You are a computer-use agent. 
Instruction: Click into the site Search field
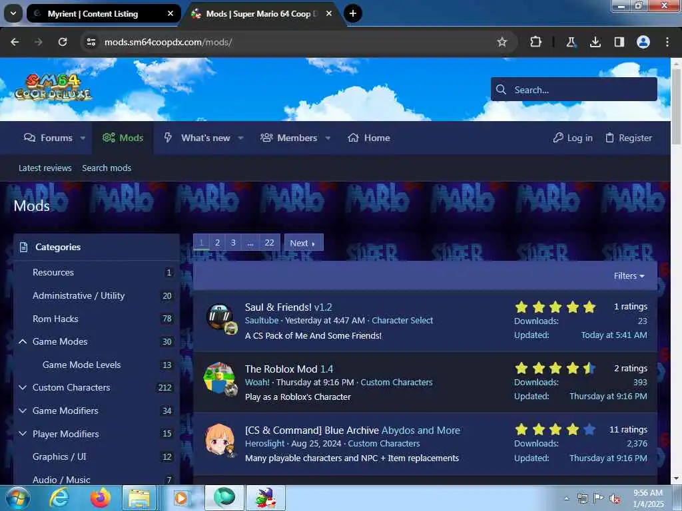pos(573,90)
